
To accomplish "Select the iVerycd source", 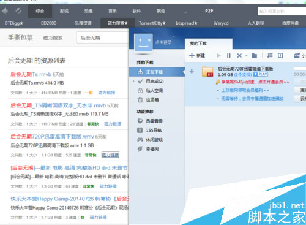I will pos(221,23).
